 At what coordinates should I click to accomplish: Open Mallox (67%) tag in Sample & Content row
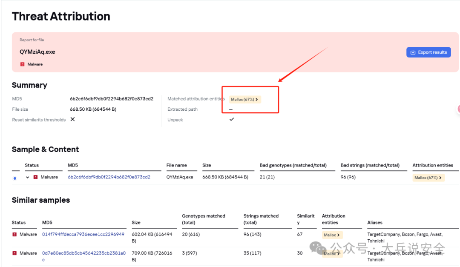tap(428, 178)
